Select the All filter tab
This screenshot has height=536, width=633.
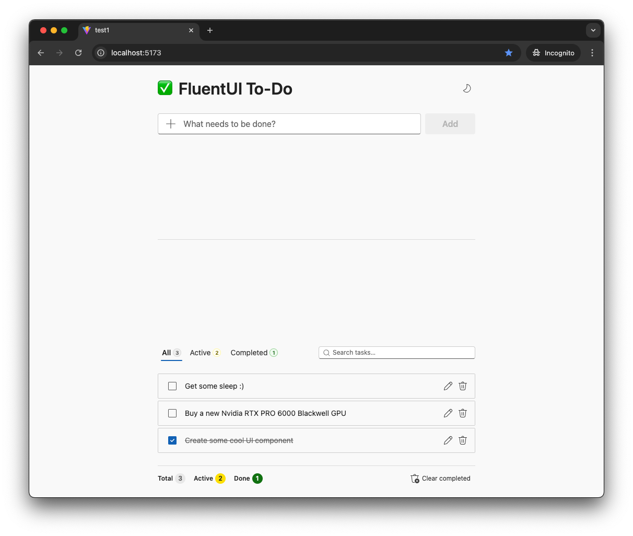click(x=171, y=353)
